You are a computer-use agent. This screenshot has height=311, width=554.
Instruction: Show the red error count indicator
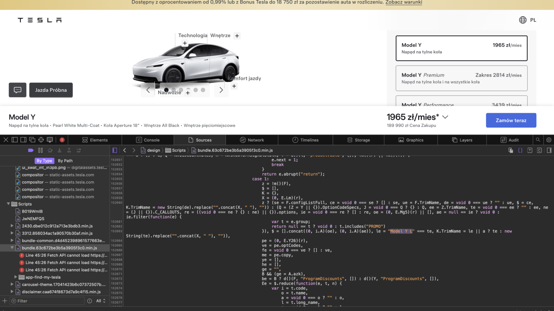(x=62, y=140)
